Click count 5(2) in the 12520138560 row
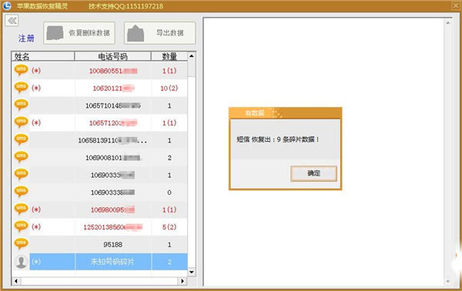 click(x=169, y=227)
